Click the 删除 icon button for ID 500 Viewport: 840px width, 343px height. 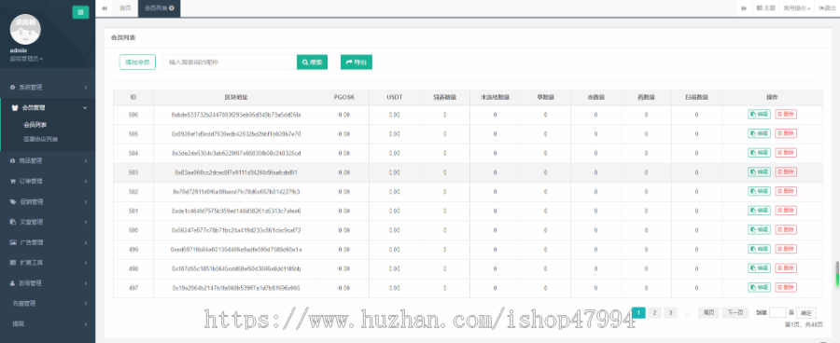point(786,229)
